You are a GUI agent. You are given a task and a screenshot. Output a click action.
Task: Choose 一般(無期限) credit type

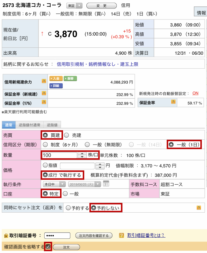click(x=87, y=145)
